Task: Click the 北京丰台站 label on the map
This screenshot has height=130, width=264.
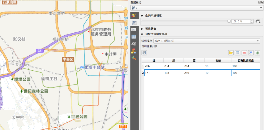Action: [94, 68]
